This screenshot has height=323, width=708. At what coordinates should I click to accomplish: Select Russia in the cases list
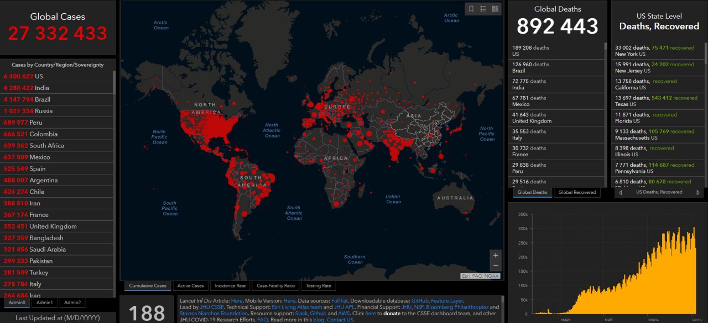coord(56,111)
